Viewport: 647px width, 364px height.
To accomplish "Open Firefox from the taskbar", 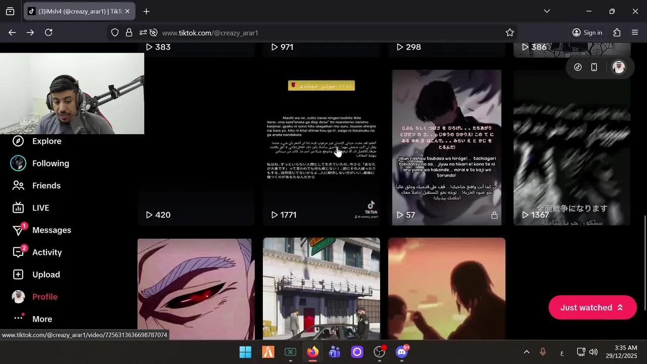I will click(x=313, y=352).
